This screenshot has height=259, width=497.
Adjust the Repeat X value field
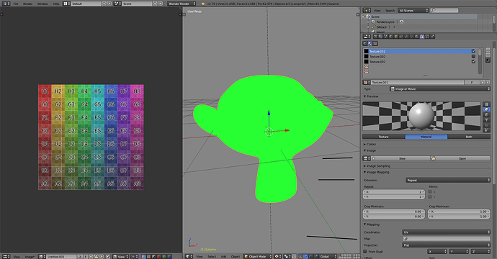[394, 191]
